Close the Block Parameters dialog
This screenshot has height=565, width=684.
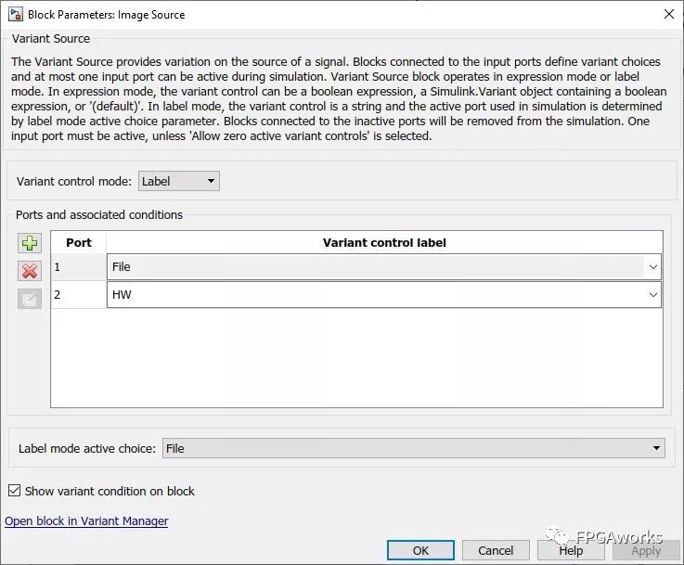click(x=668, y=14)
